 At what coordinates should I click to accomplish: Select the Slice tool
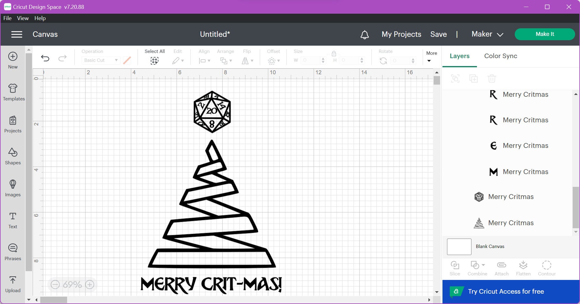[455, 268]
